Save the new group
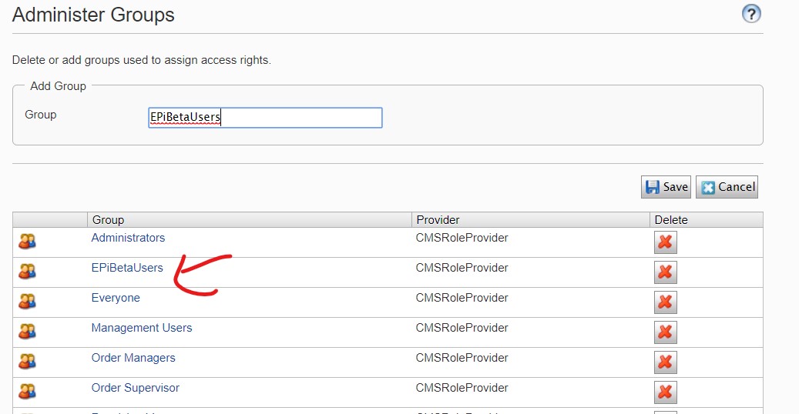The width and height of the screenshot is (799, 414). [x=666, y=187]
